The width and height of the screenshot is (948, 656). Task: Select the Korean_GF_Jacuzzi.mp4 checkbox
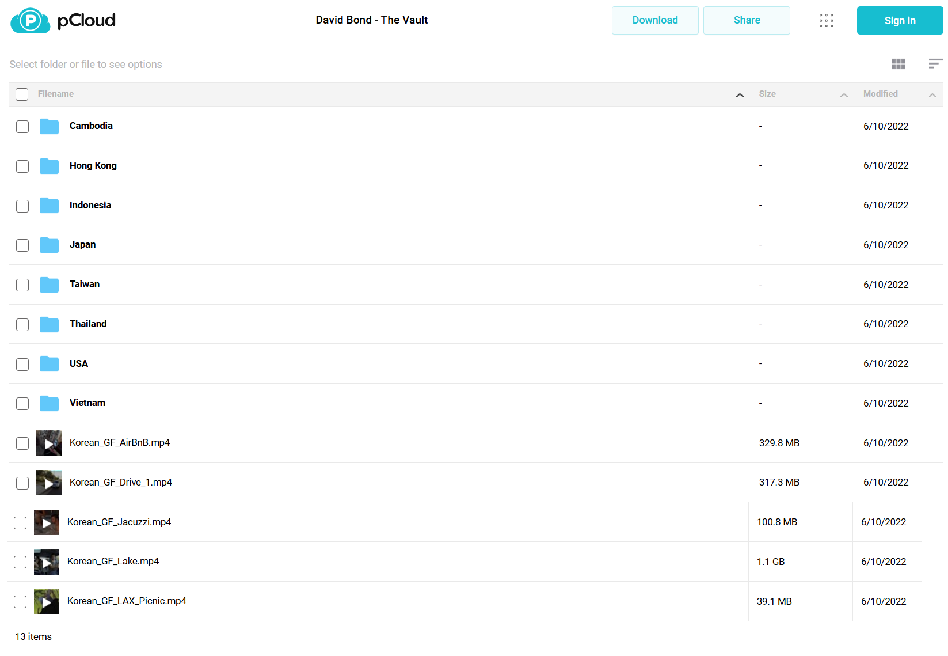click(20, 523)
